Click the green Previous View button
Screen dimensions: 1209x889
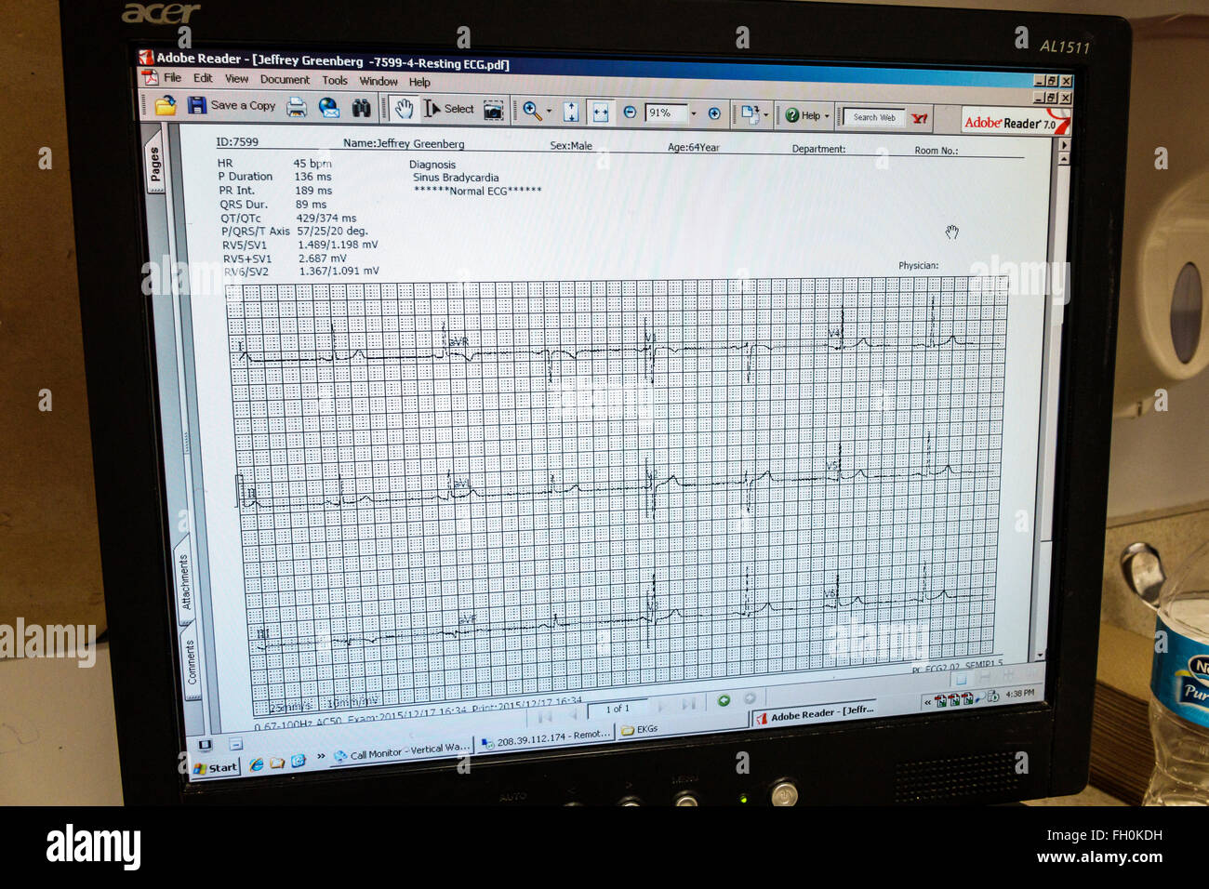click(724, 700)
